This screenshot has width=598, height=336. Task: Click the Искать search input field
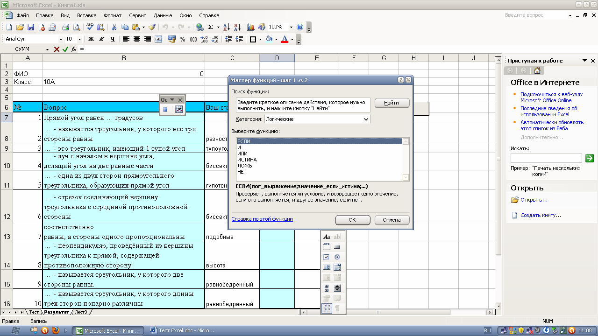coord(546,158)
